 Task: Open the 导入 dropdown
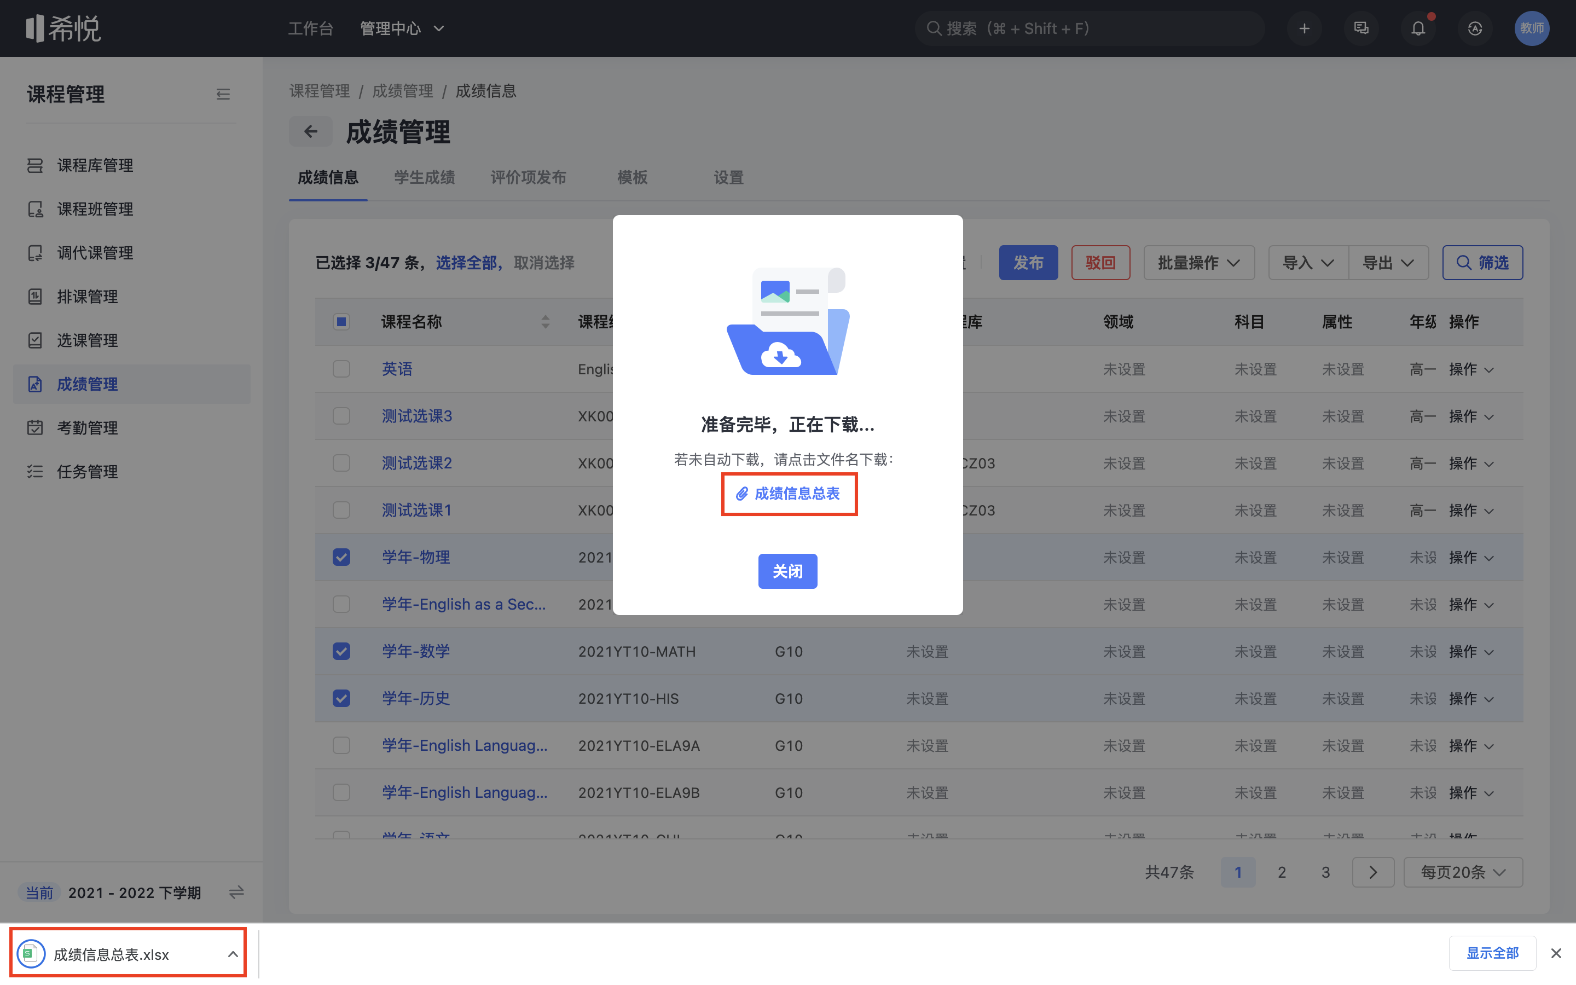click(x=1308, y=263)
